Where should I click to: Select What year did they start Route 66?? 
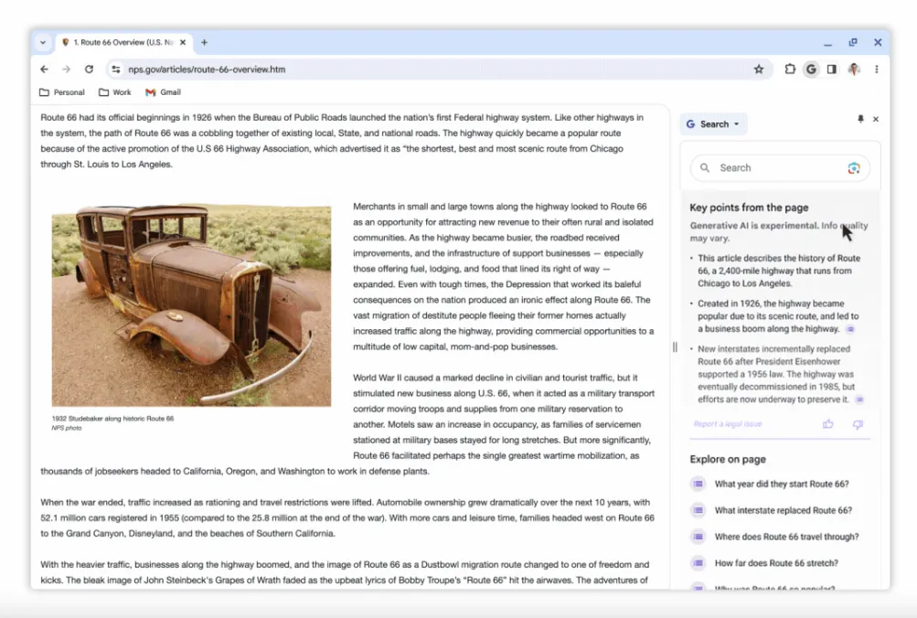pyautogui.click(x=782, y=484)
